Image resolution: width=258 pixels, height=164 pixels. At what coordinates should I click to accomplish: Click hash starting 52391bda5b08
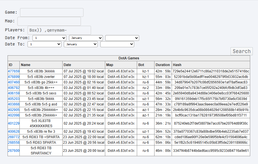coord(211,77)
